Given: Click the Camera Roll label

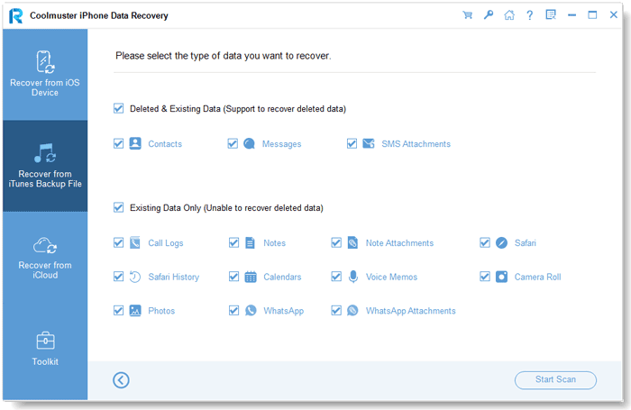Looking at the screenshot, I should (x=537, y=277).
